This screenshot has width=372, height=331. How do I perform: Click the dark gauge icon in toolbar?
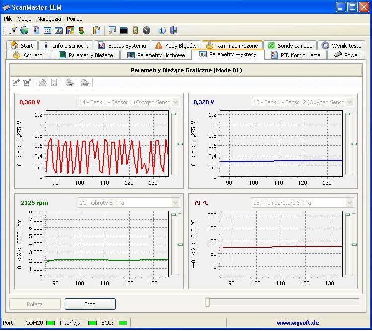tap(147, 31)
